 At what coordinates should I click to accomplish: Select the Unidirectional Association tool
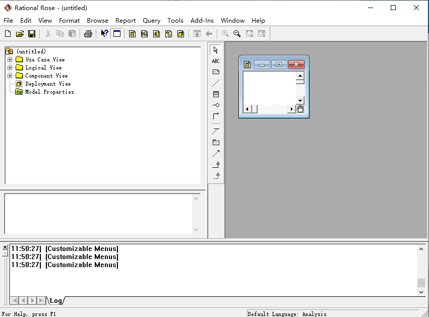pos(216,116)
